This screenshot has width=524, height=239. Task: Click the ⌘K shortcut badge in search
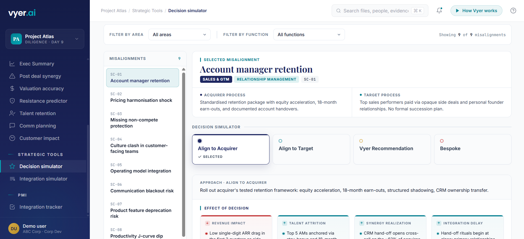click(418, 11)
